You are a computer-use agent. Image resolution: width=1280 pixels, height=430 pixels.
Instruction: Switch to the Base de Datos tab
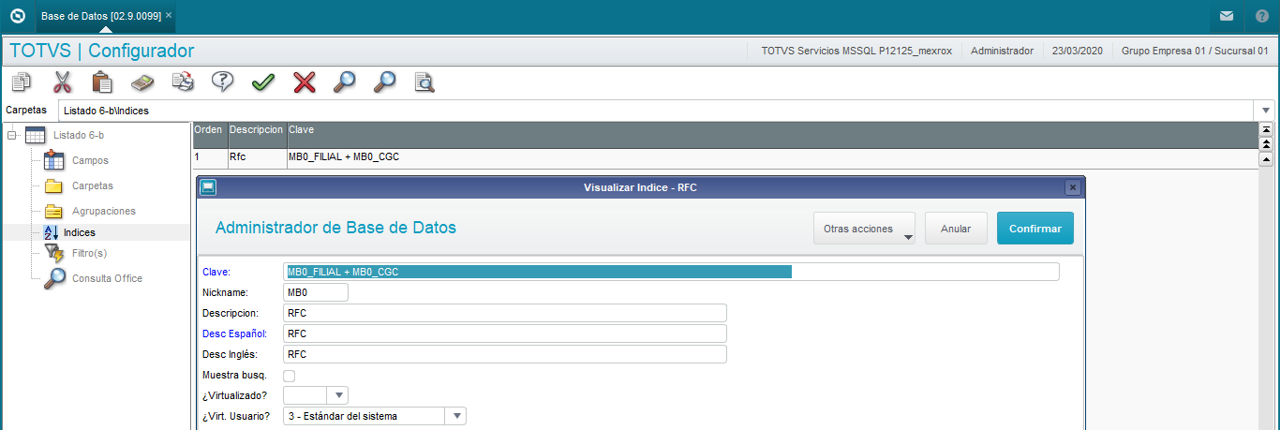(101, 16)
